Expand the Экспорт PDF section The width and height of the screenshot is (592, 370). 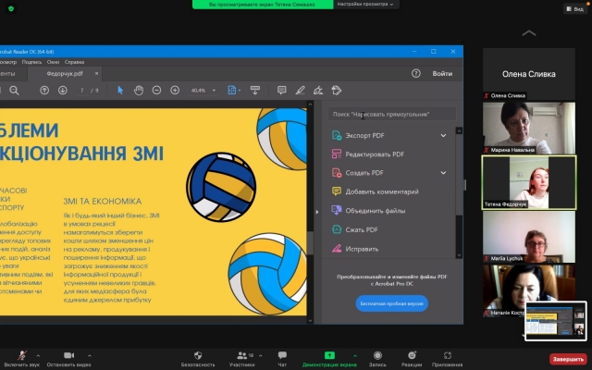443,136
